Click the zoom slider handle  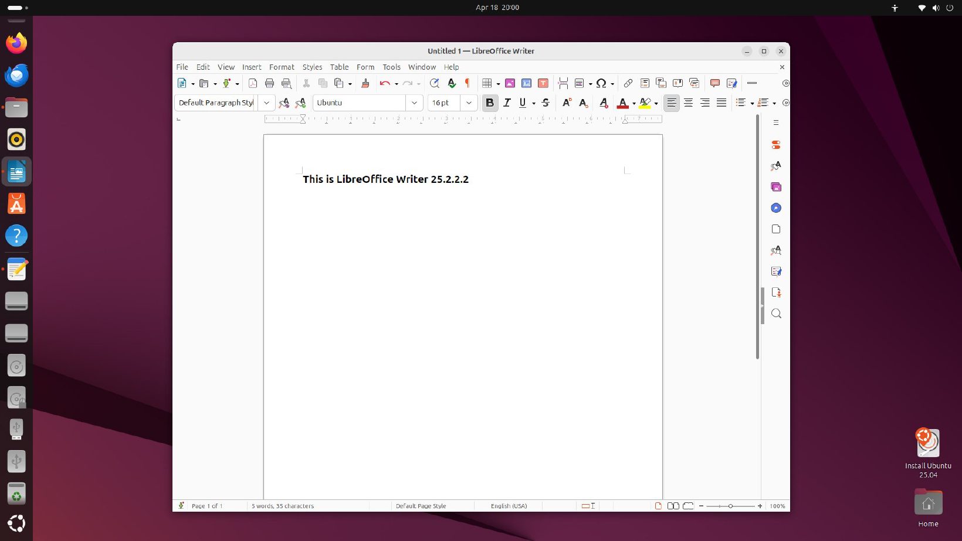pos(730,506)
